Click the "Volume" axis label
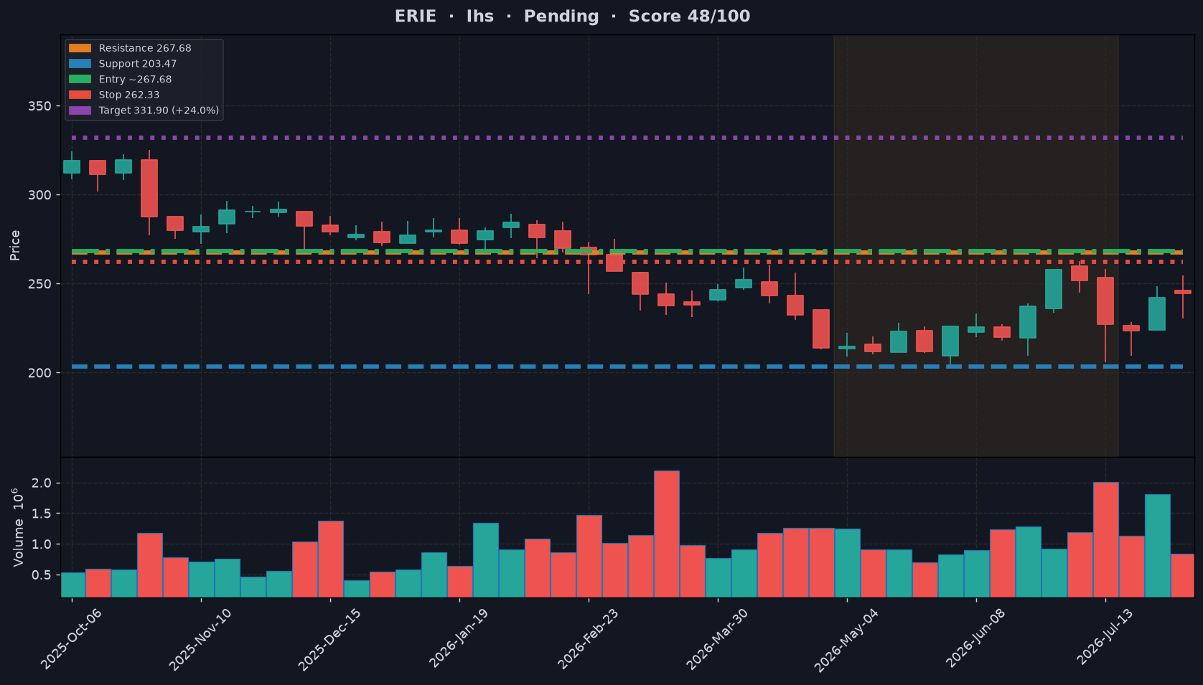Image resolution: width=1203 pixels, height=685 pixels. coord(18,542)
